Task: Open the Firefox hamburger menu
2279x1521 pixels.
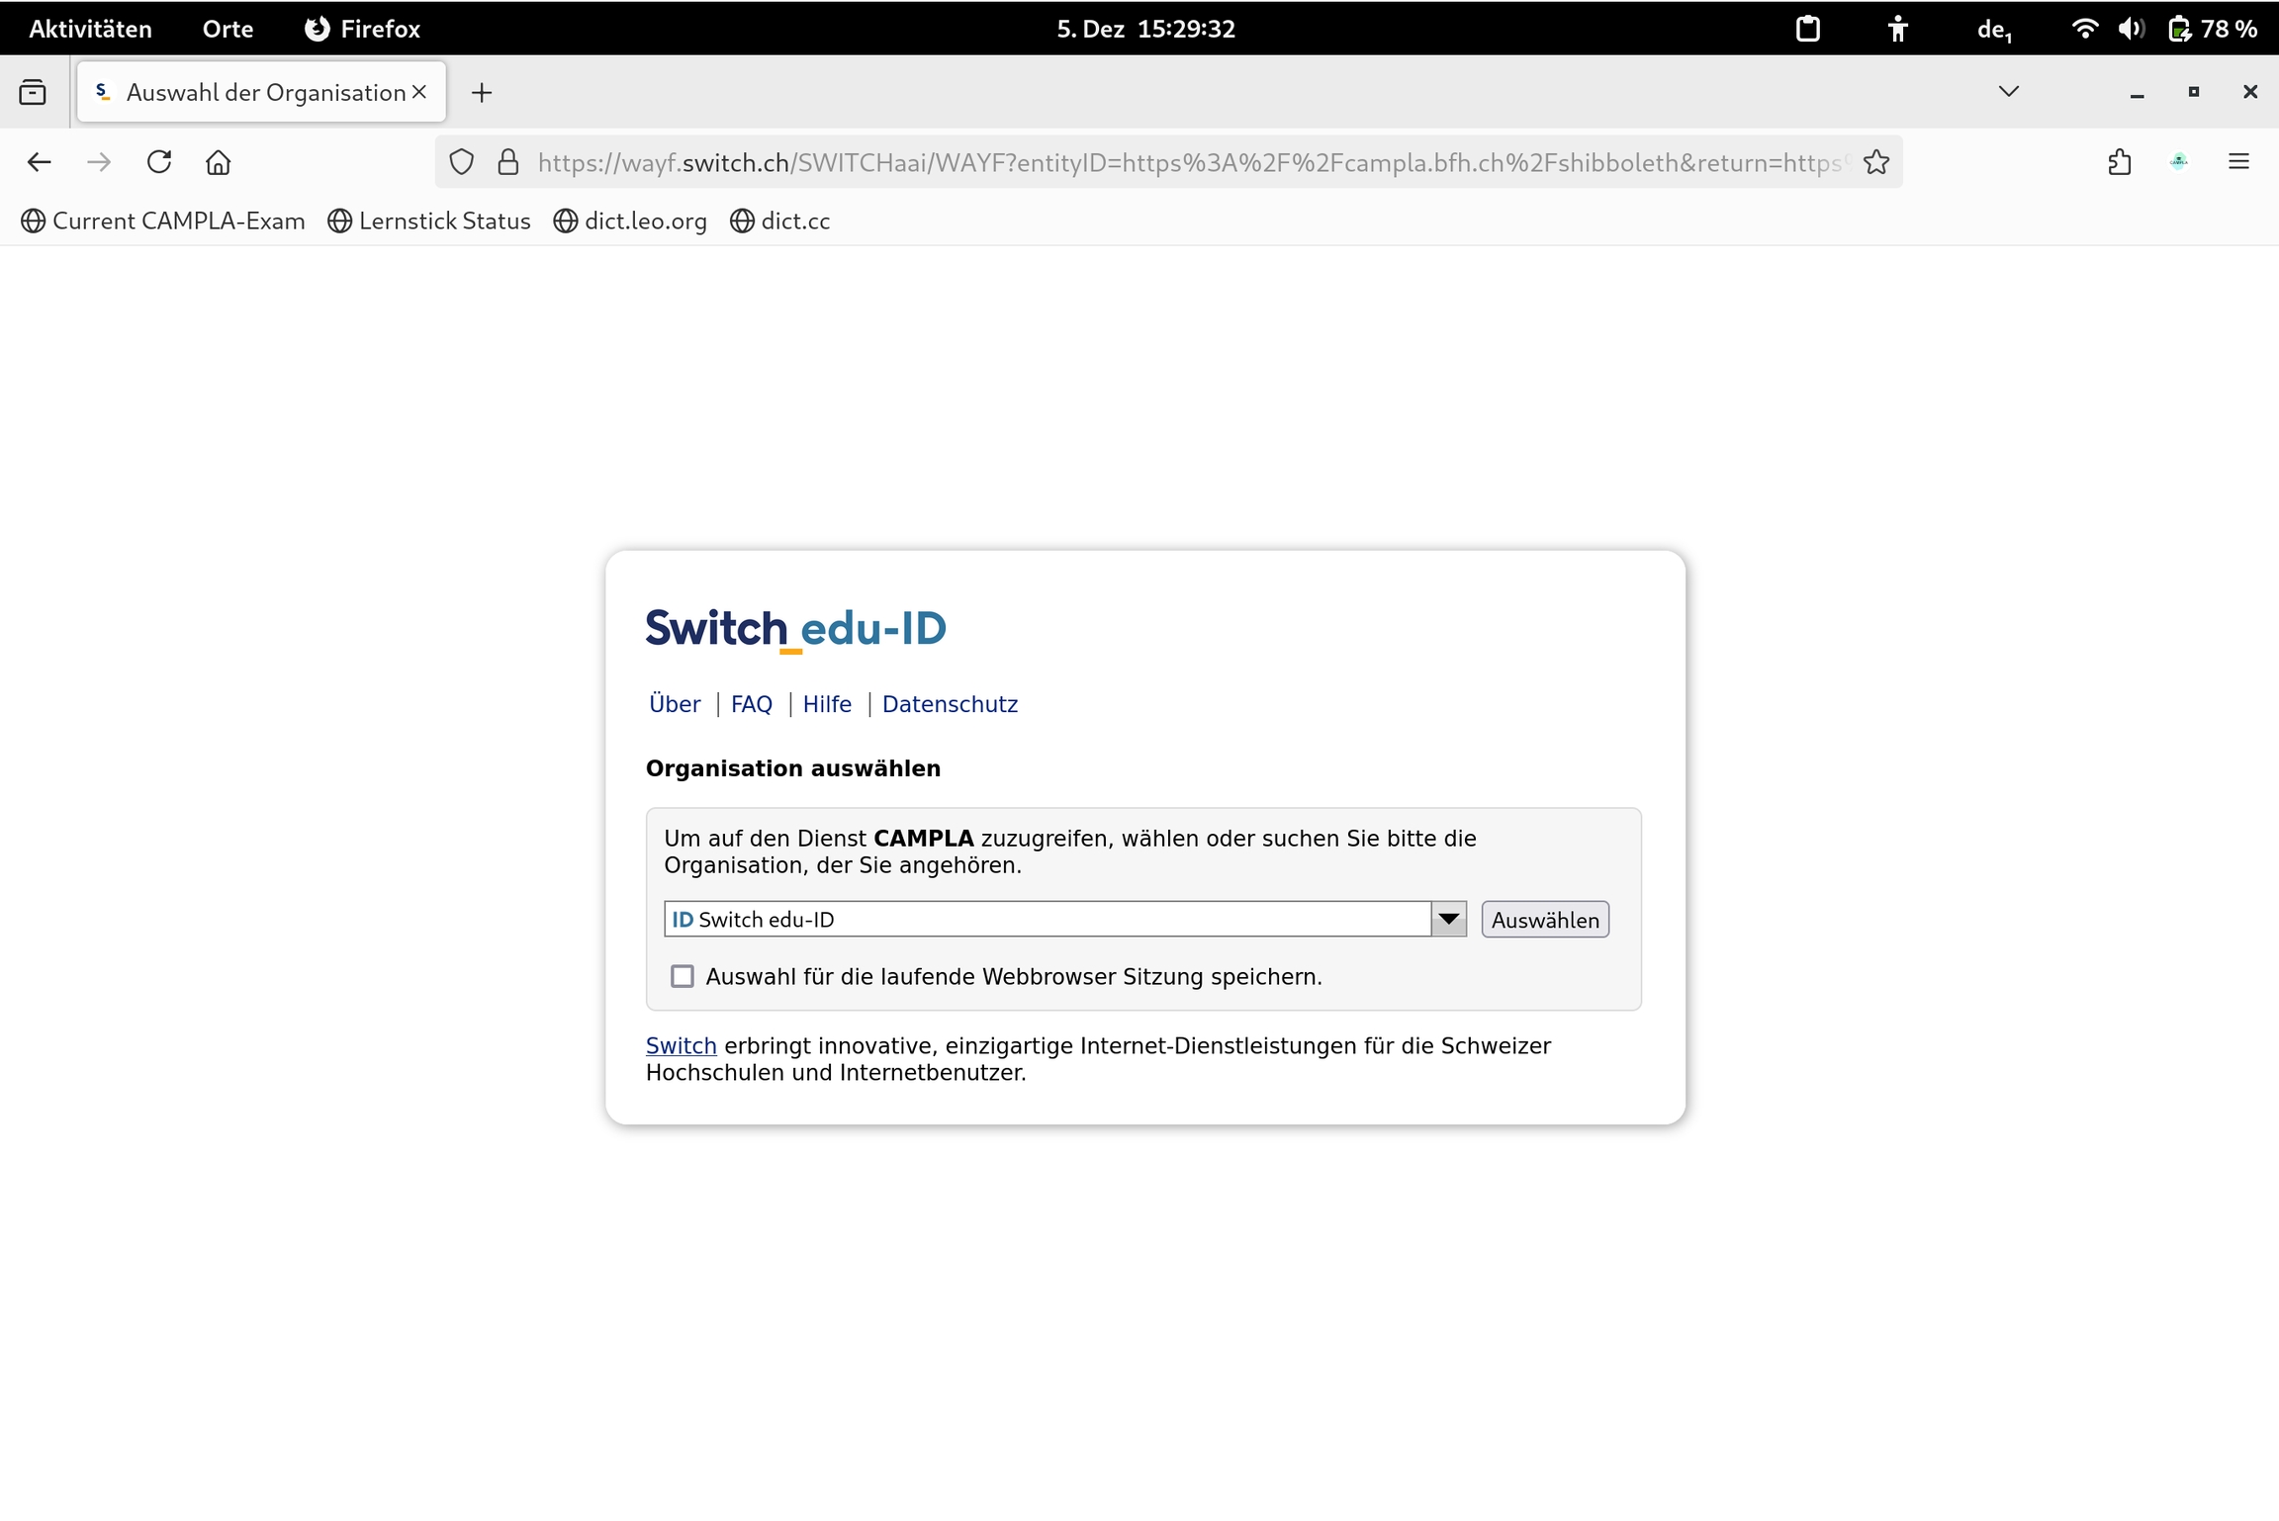Action: 2238,162
